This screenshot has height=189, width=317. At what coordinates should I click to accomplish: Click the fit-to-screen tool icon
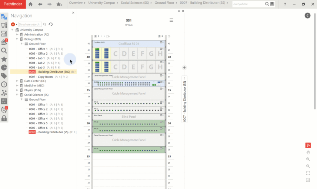(308, 173)
